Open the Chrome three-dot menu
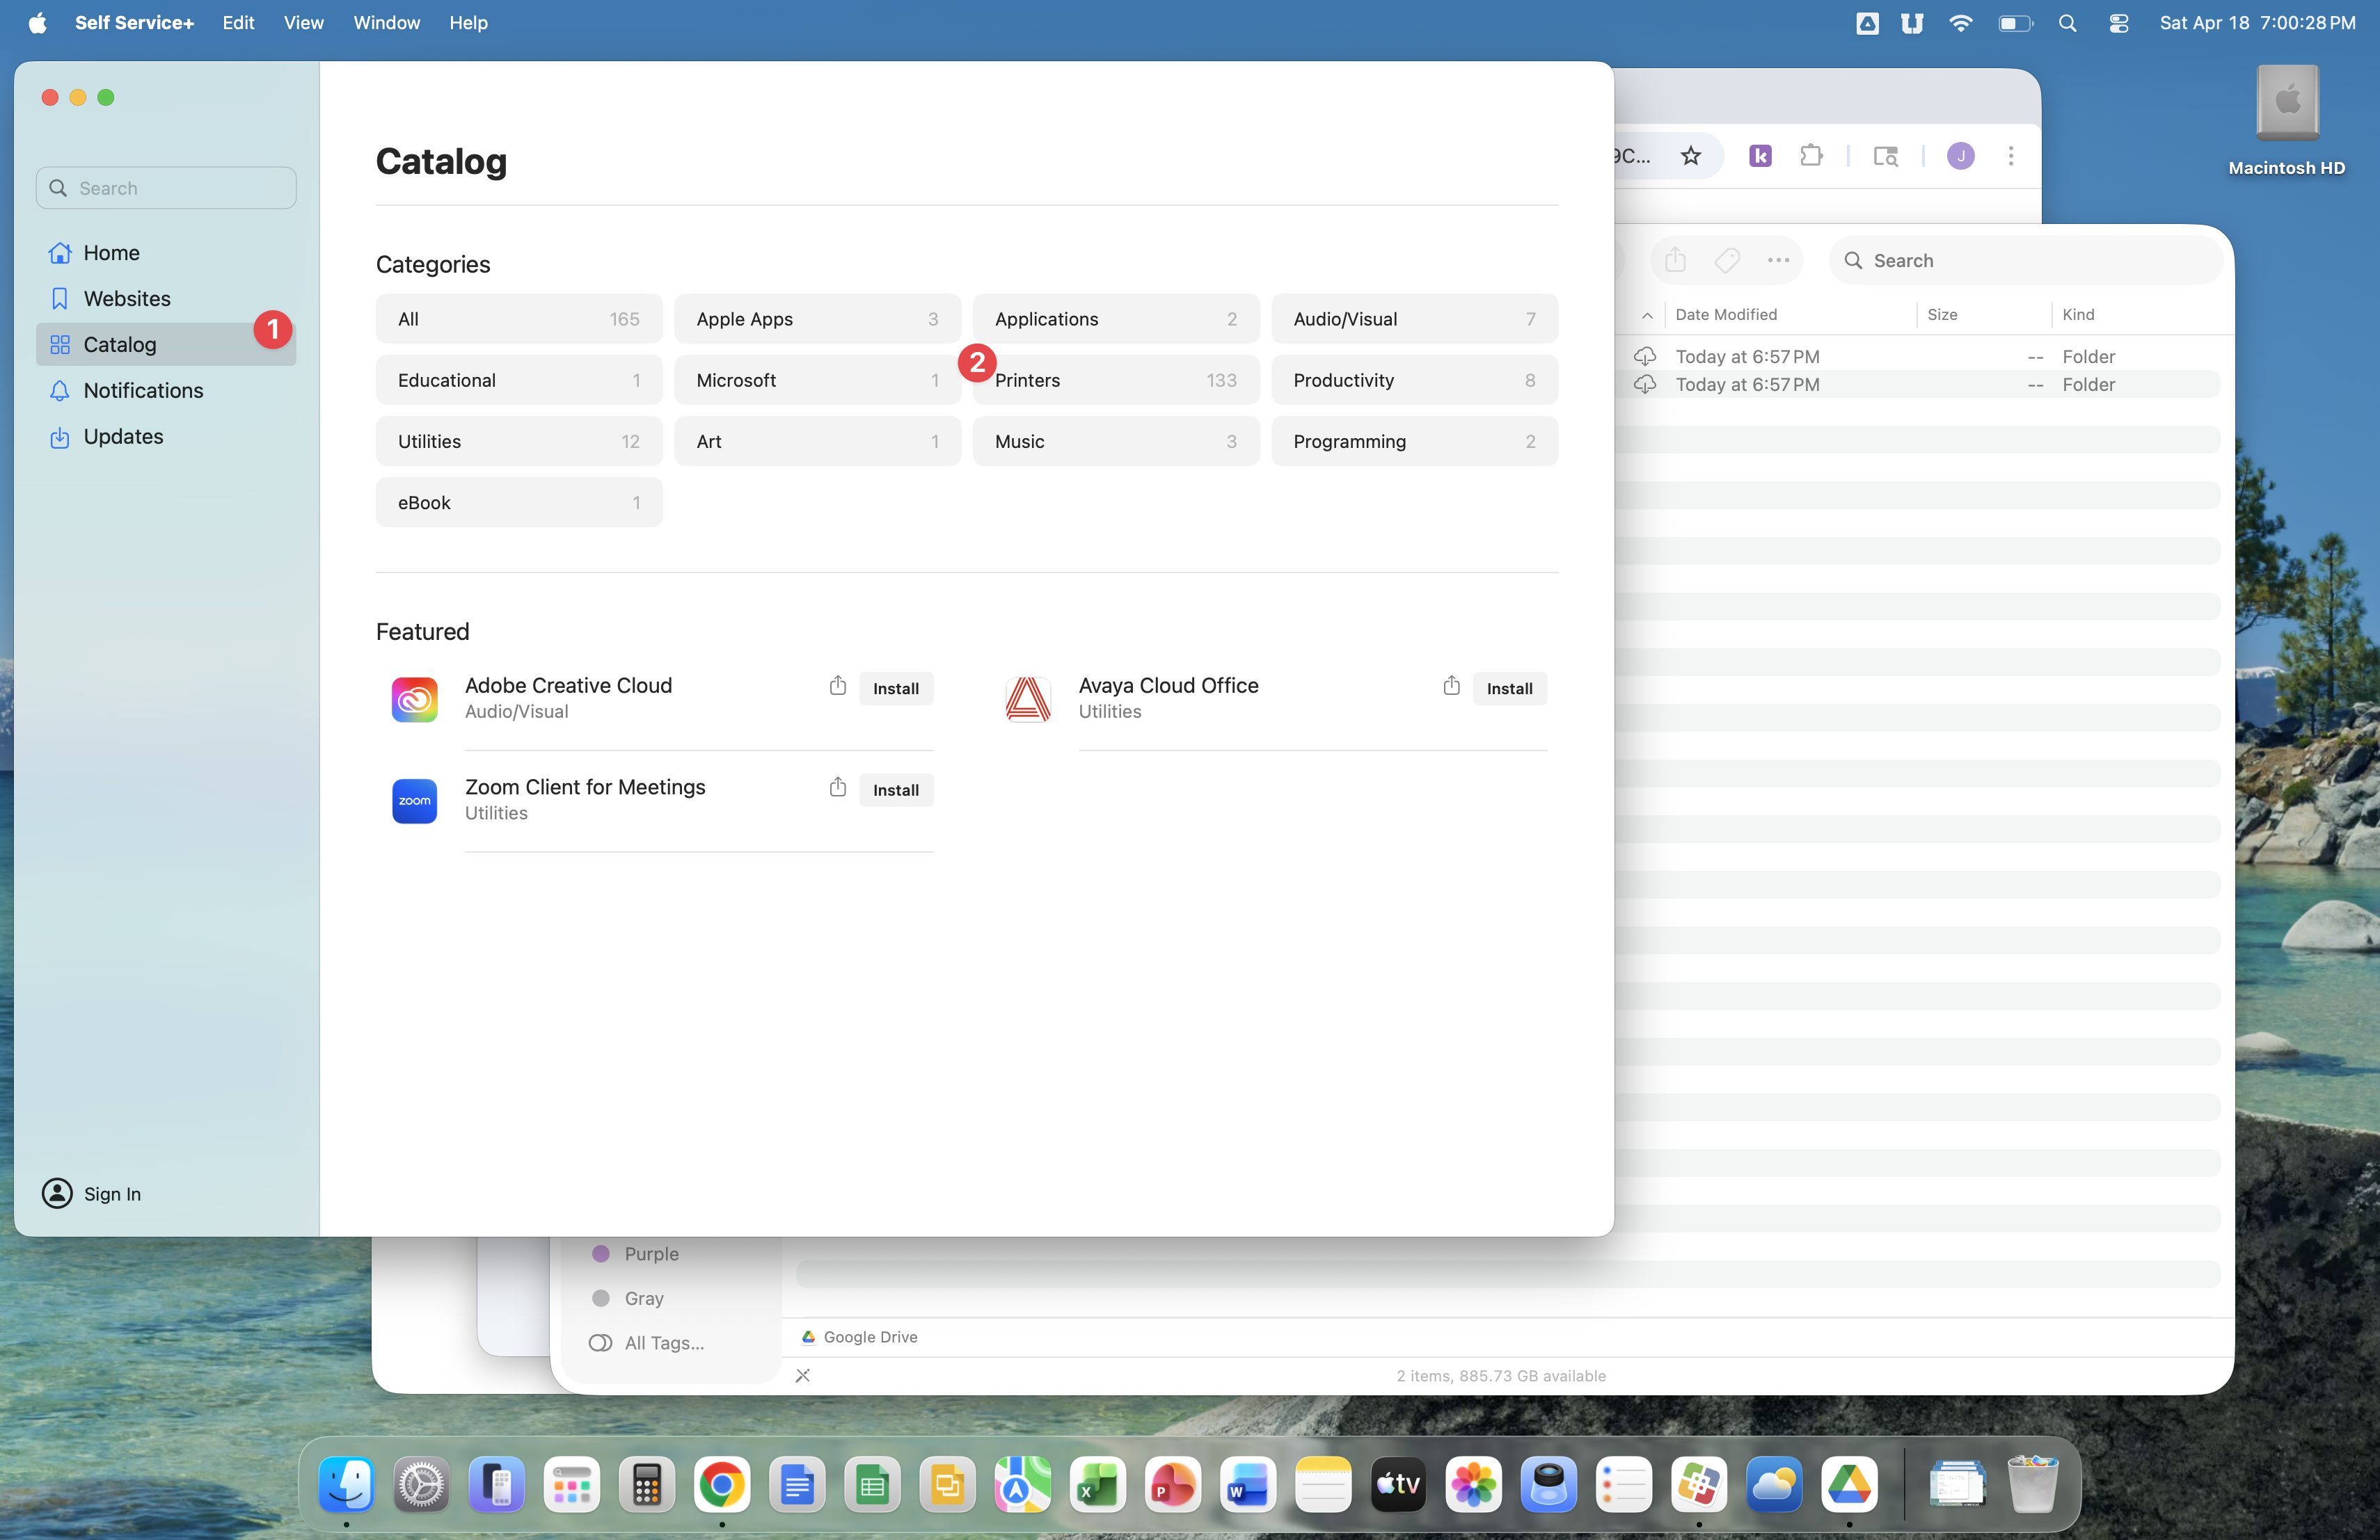Viewport: 2380px width, 1540px height. tap(2010, 156)
